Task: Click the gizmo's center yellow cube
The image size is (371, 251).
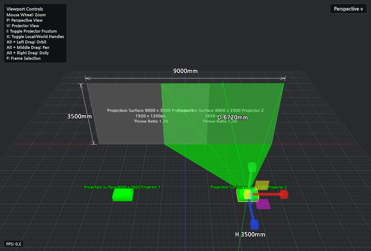Action: [x=247, y=194]
